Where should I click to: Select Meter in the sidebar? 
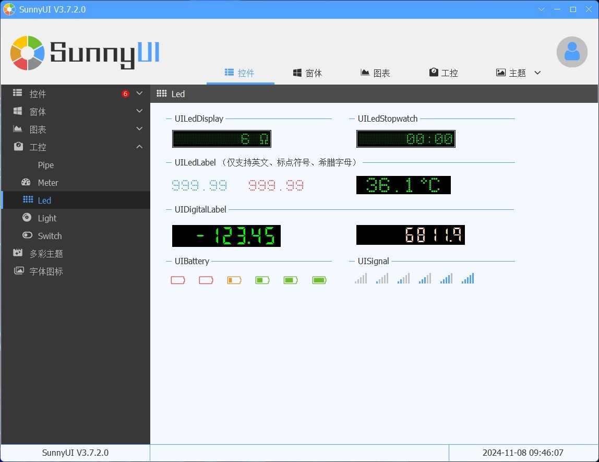(48, 183)
